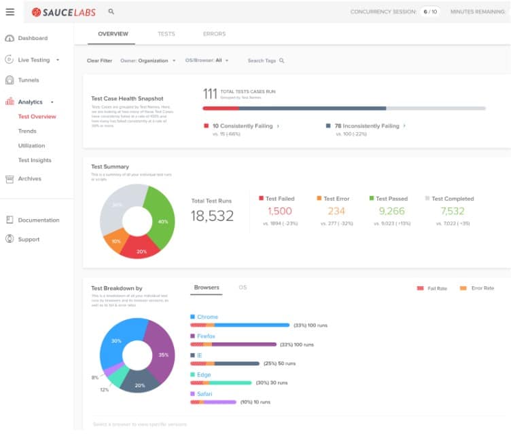Switch to the Overview tab
Viewport: 513px width, 434px height.
coord(113,34)
